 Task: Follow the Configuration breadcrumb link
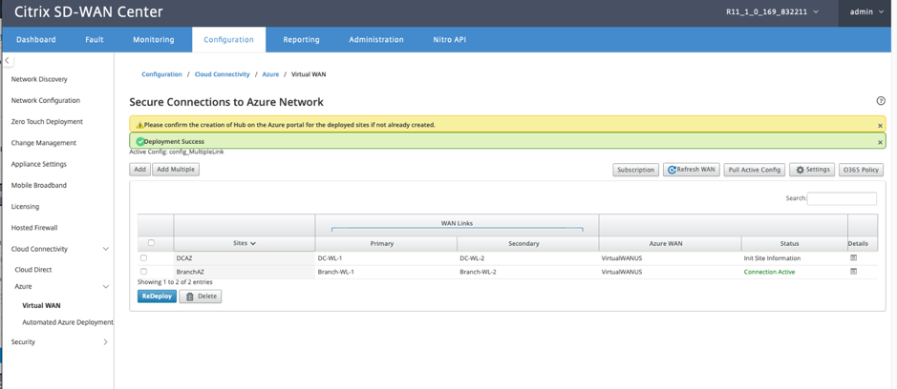click(x=161, y=74)
